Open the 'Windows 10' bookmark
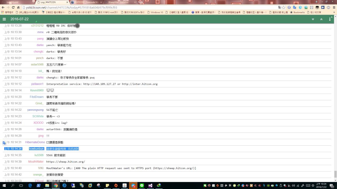The width and height of the screenshot is (337, 189). coord(155,12)
